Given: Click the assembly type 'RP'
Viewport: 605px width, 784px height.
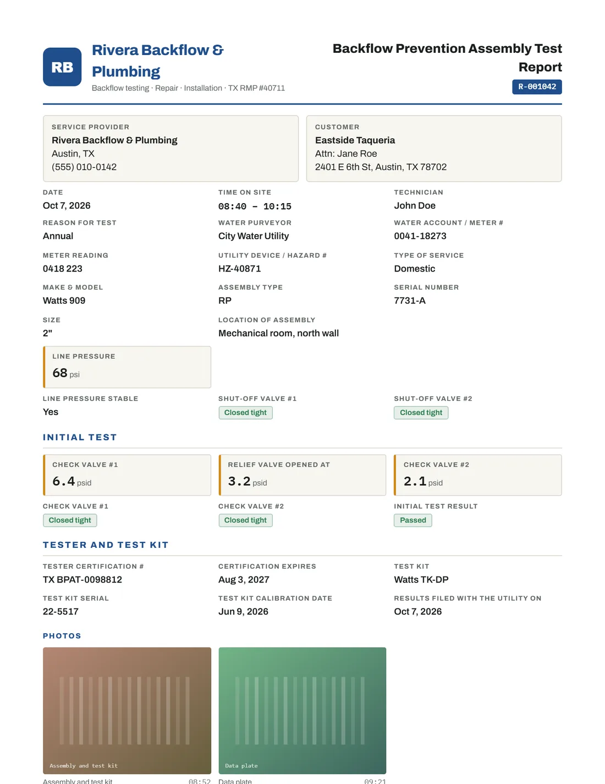Looking at the screenshot, I should [x=225, y=301].
